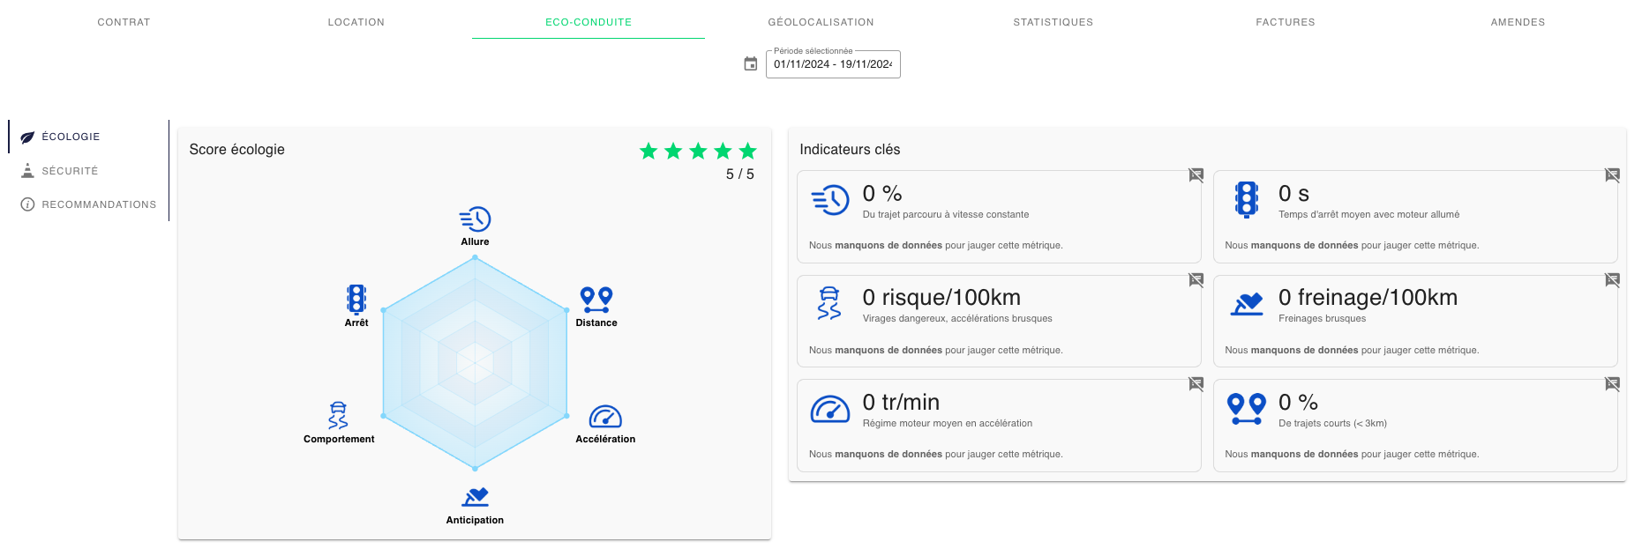Screen dimensions: 1642x556
Task: Click the "Indicateurs clés" heading
Action: 850,150
